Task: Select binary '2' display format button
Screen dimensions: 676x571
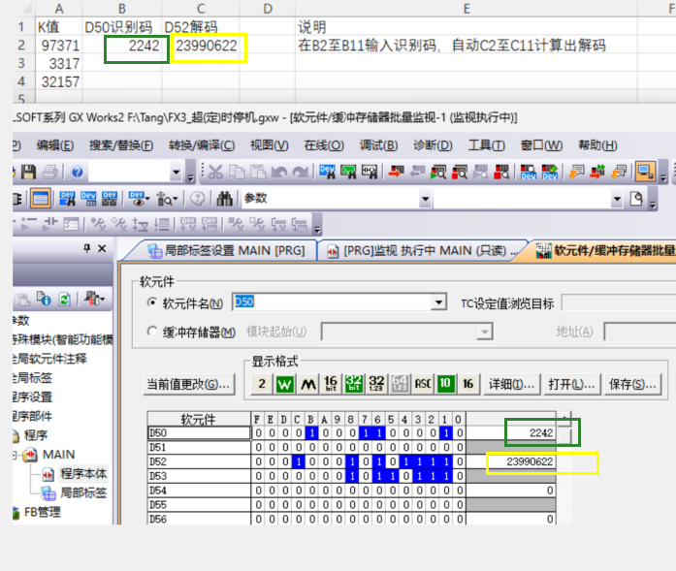Action: (263, 384)
